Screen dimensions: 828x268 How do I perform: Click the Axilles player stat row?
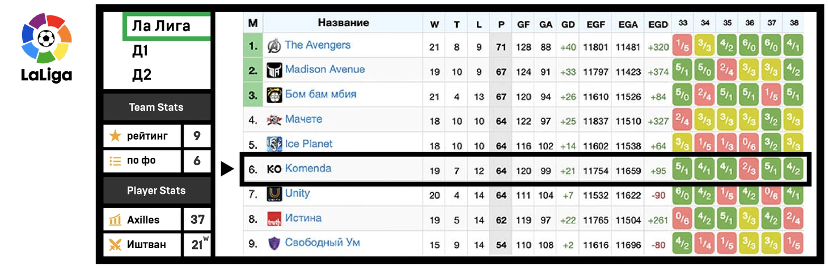coord(142,219)
